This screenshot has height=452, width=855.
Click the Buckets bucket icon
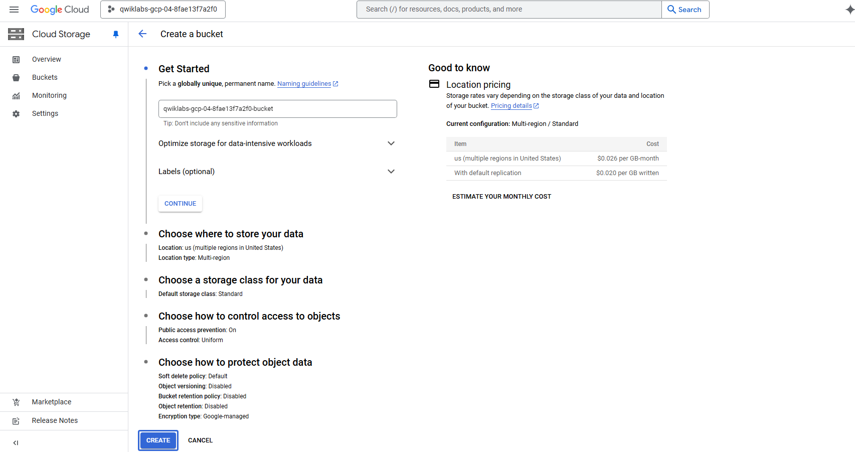16,78
